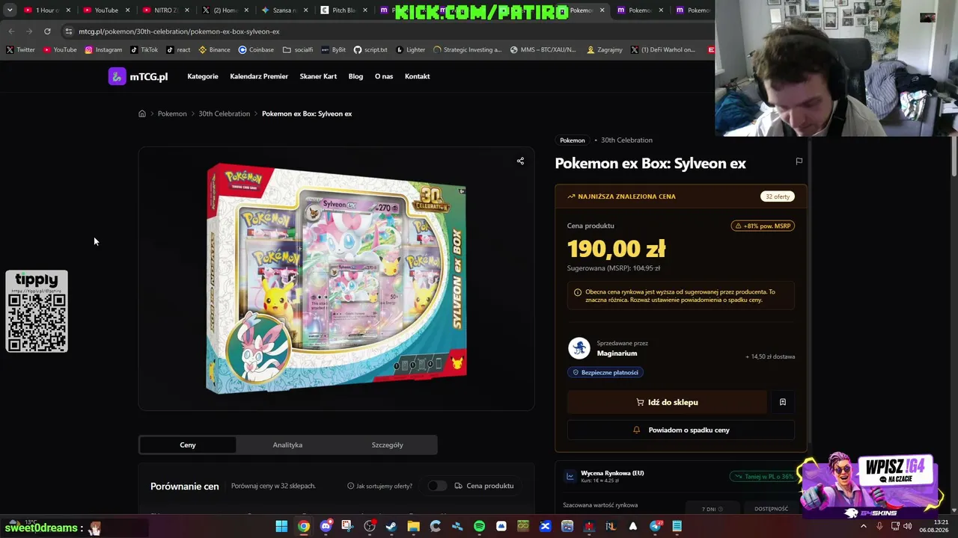The width and height of the screenshot is (958, 538).
Task: Click the 32 oferty badge
Action: pos(778,197)
